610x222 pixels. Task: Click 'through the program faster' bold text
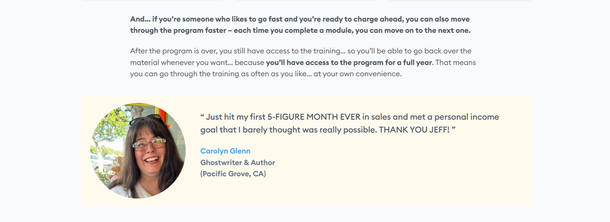tap(178, 30)
